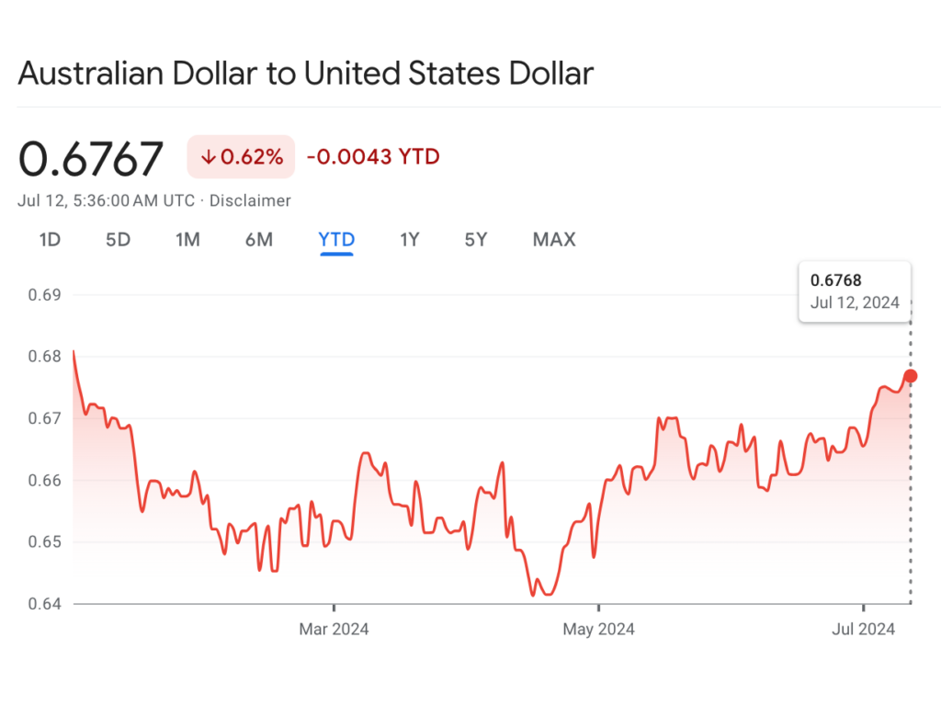Screen dimensions: 941x706
Task: Click the red down-arrow percentage badge
Action: tap(241, 156)
